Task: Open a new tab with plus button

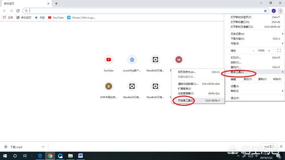Action: [x=57, y=4]
